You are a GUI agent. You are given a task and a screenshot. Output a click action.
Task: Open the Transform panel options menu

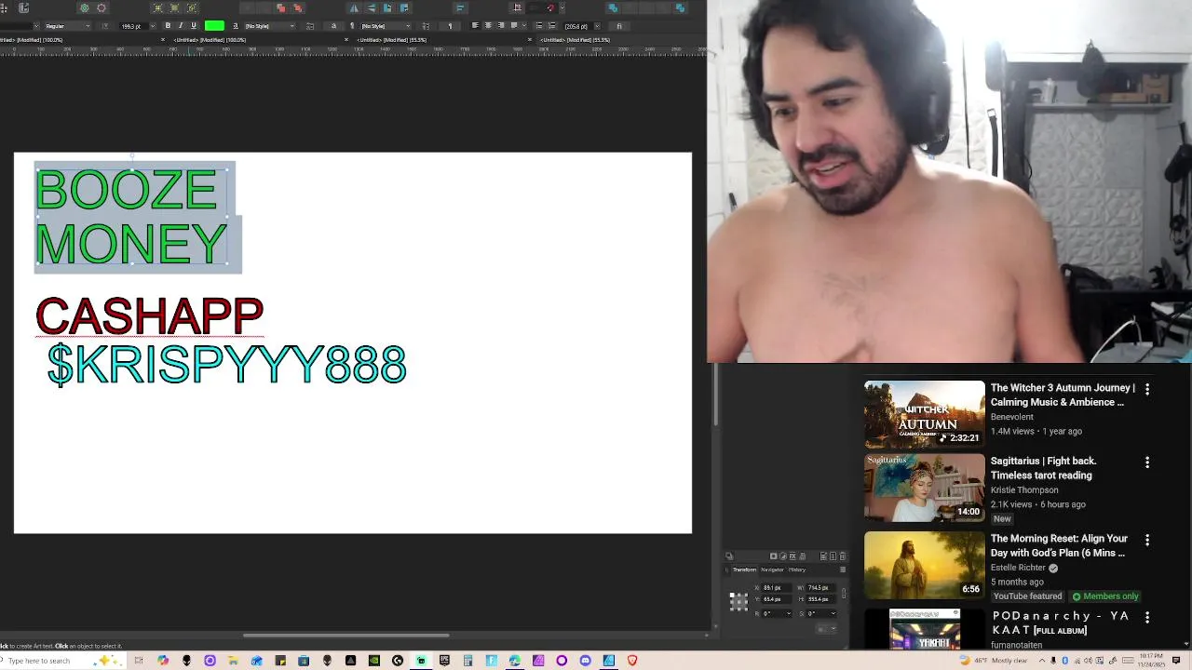[843, 569]
